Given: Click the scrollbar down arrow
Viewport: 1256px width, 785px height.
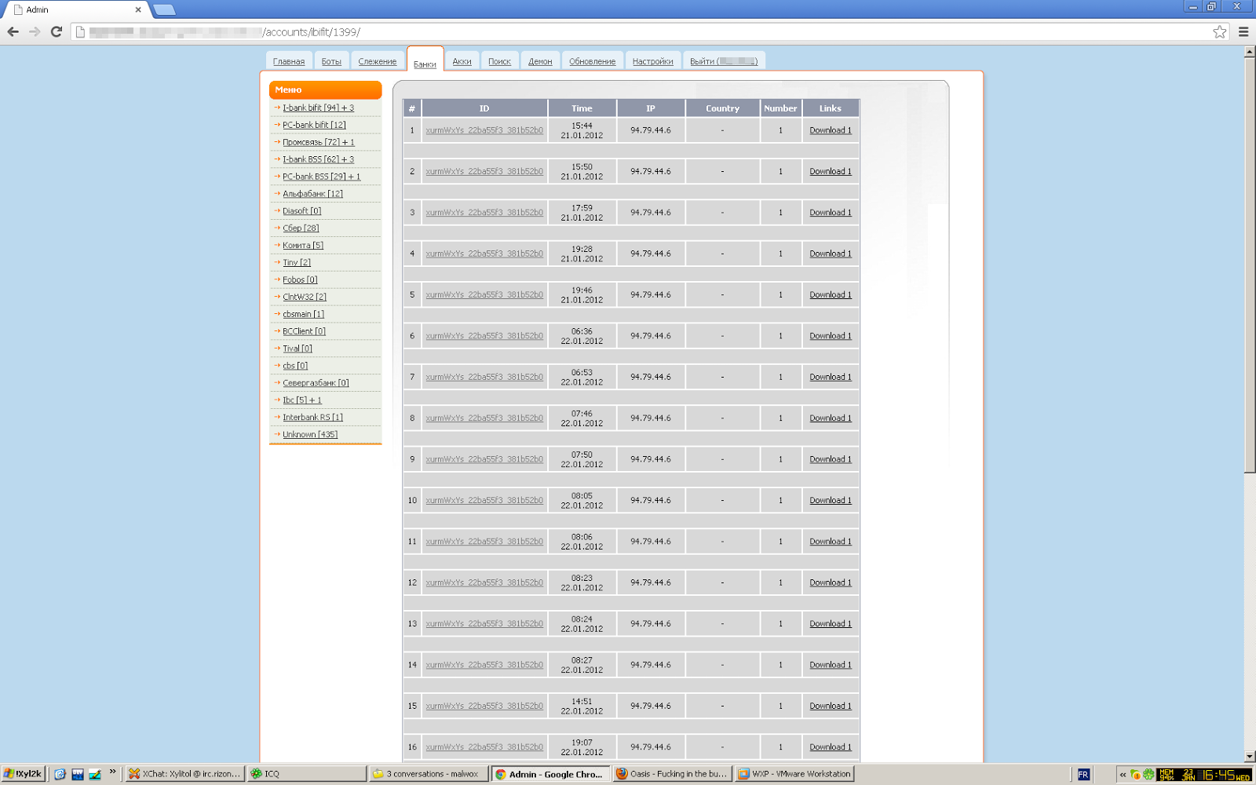Looking at the screenshot, I should pos(1250,757).
